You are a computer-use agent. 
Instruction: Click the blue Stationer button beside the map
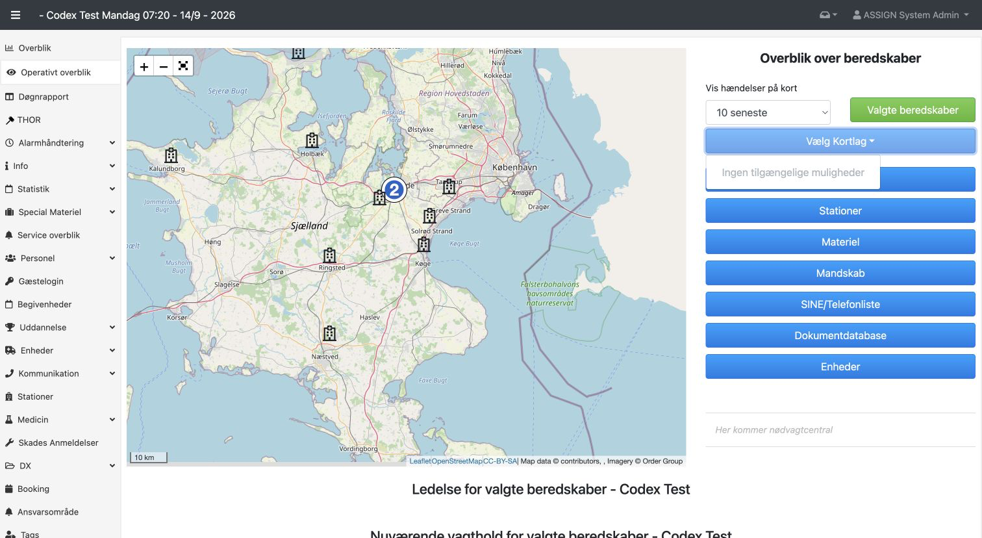[840, 211]
